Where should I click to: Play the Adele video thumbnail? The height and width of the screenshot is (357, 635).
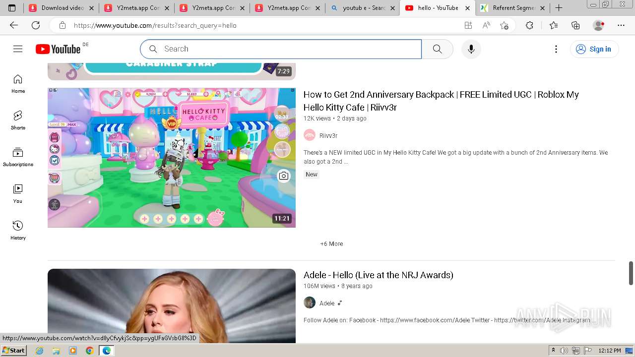172,306
